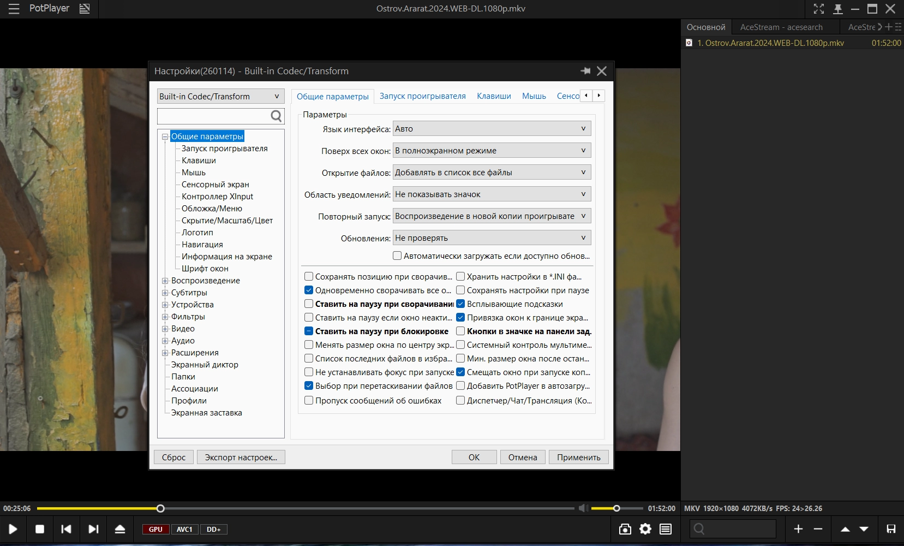Image resolution: width=904 pixels, height=546 pixels.
Task: Open the 'Язык интерфейса' dropdown
Action: (x=491, y=129)
